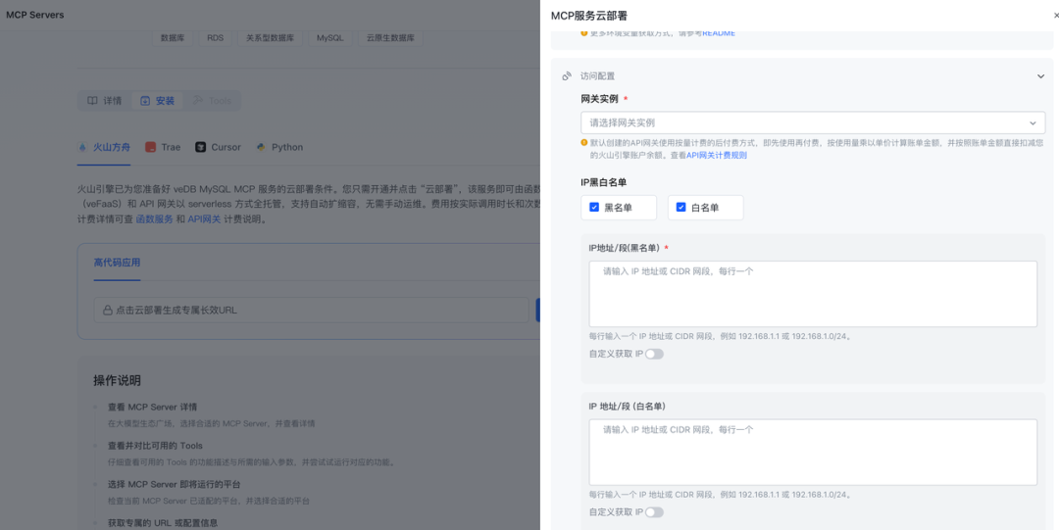Click the Cursor platform icon

(x=201, y=147)
